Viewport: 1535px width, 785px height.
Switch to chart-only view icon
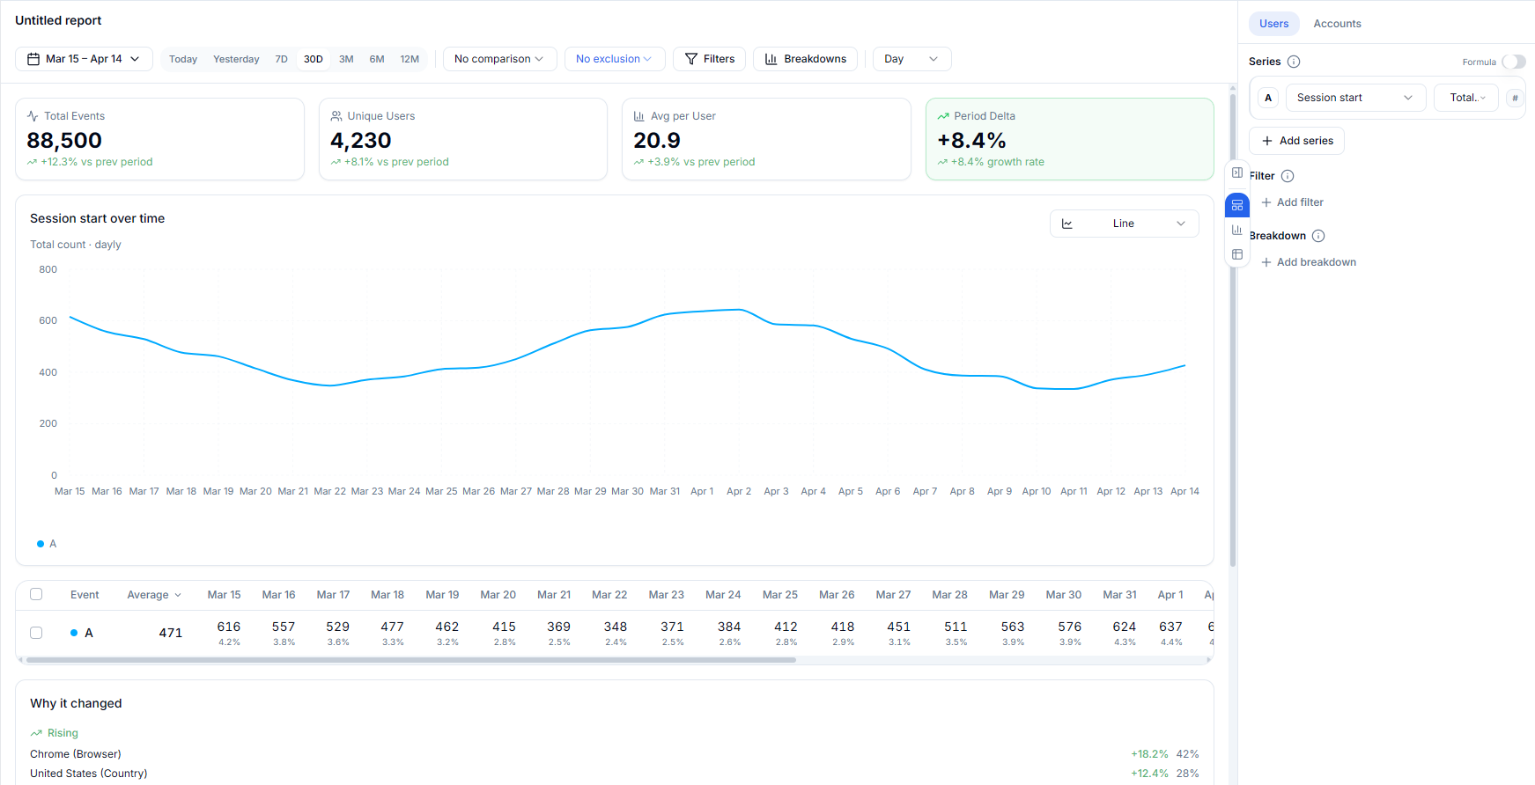tap(1237, 230)
